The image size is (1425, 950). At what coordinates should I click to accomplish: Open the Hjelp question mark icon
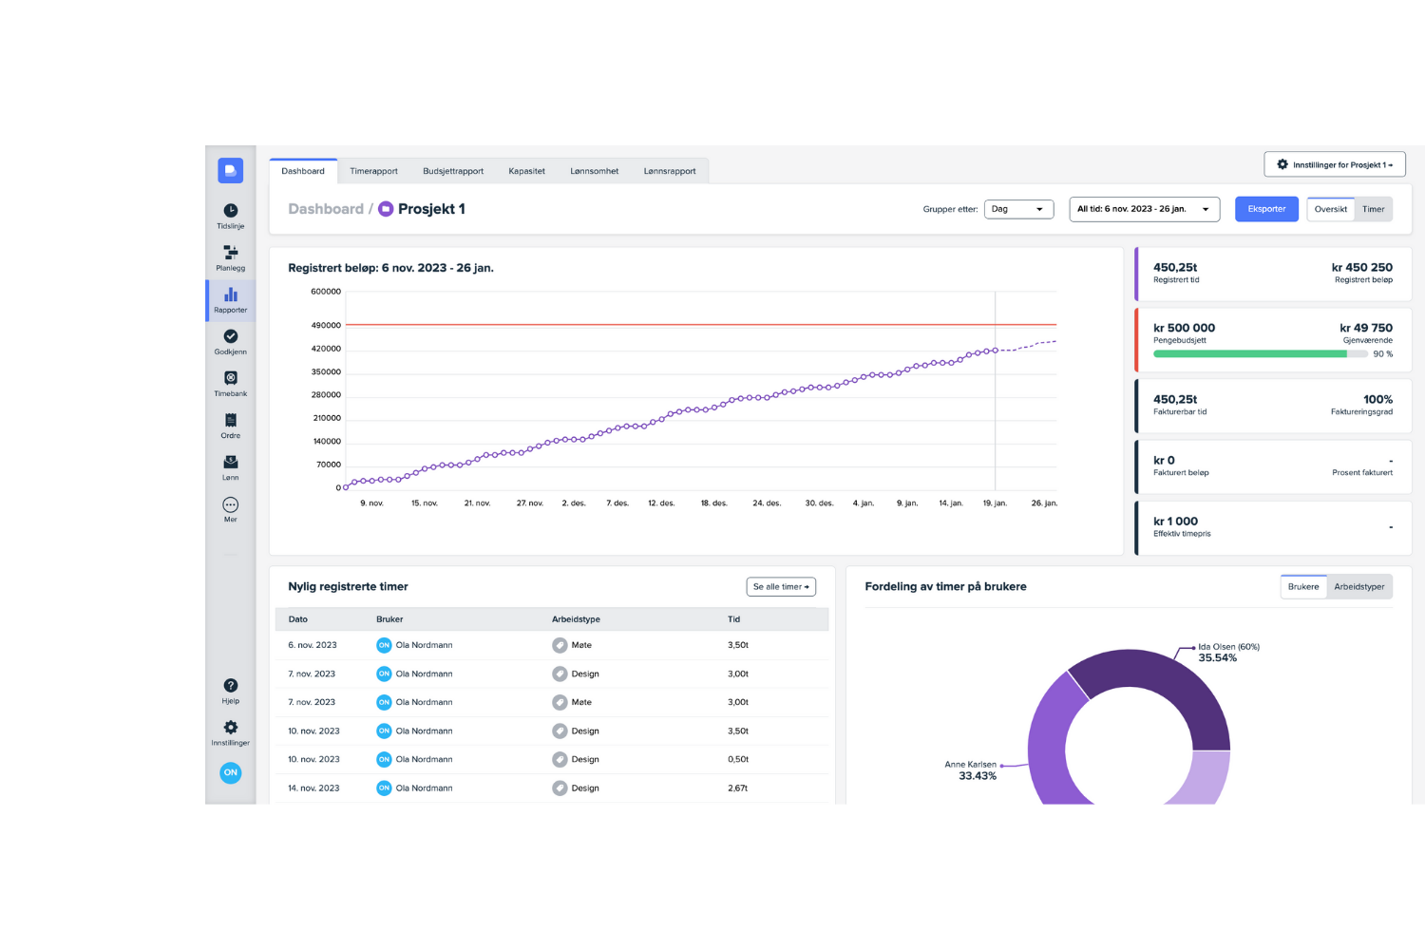click(230, 685)
